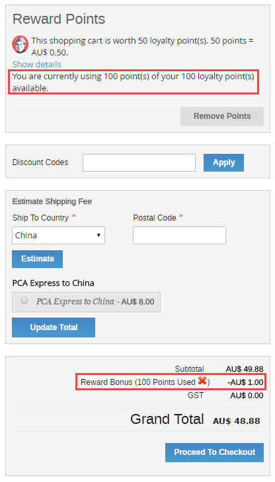Proceed To Checkout
Image resolution: width=275 pixels, height=482 pixels.
pos(214,452)
